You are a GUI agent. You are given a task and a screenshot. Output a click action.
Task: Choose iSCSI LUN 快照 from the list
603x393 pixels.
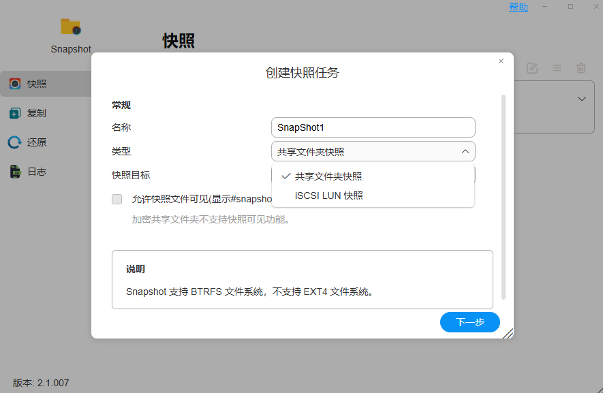(x=329, y=195)
